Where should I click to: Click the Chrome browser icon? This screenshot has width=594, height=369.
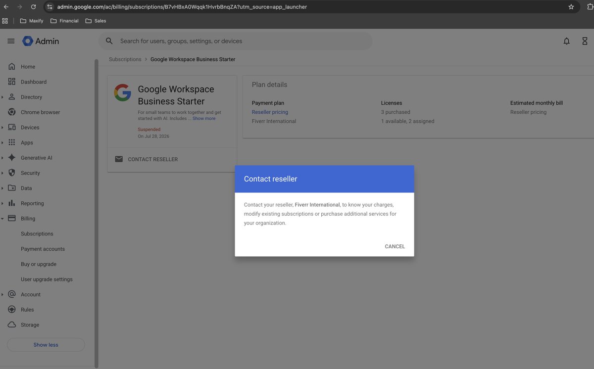[x=12, y=112]
